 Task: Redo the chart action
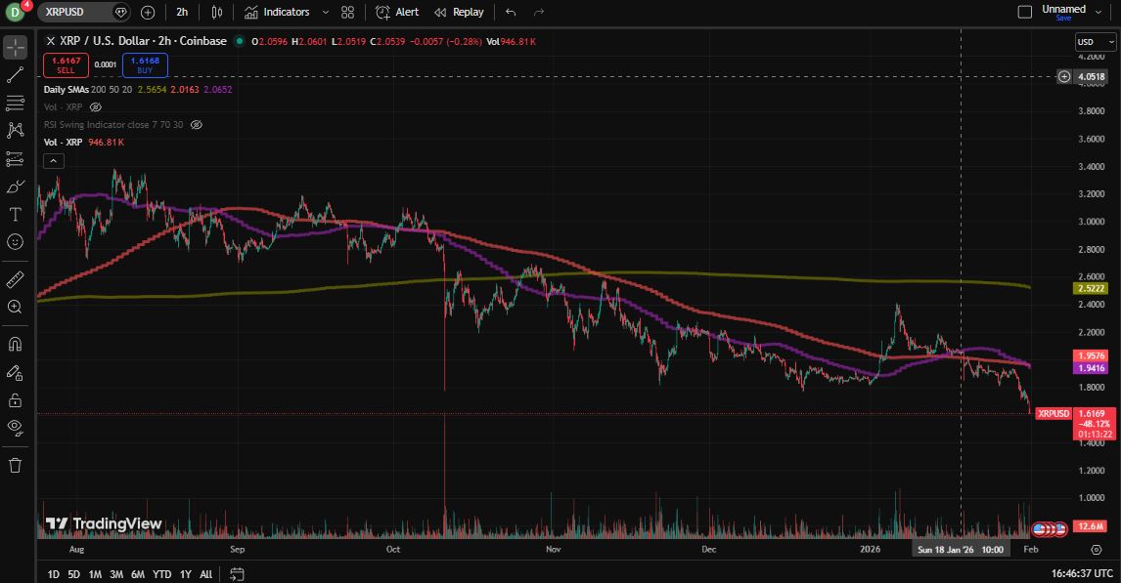(x=539, y=12)
